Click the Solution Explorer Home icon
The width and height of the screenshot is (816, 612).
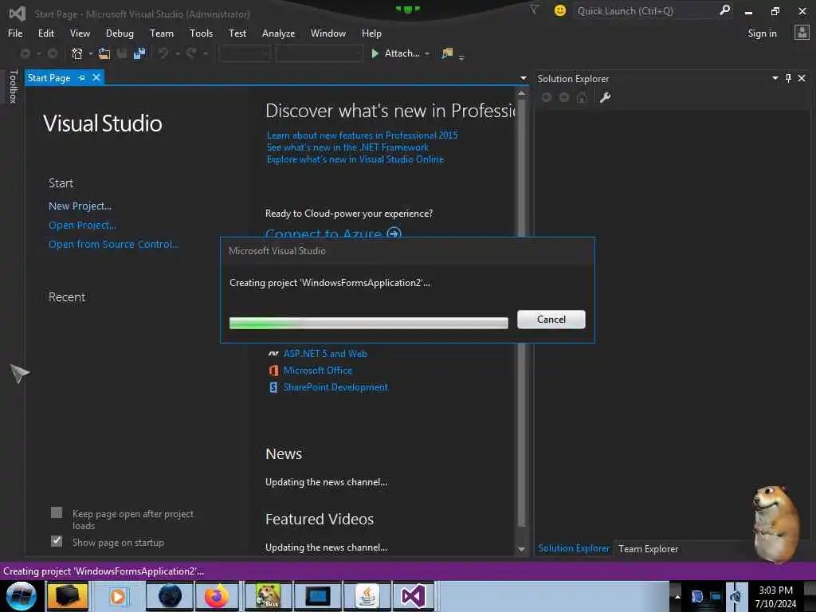[581, 97]
